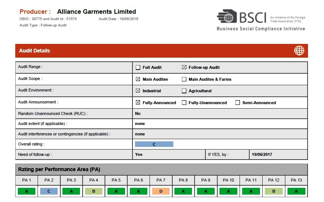Click the Audit Type Follow-up Audit line
Screen dimensions: 324x202
pos(43,25)
